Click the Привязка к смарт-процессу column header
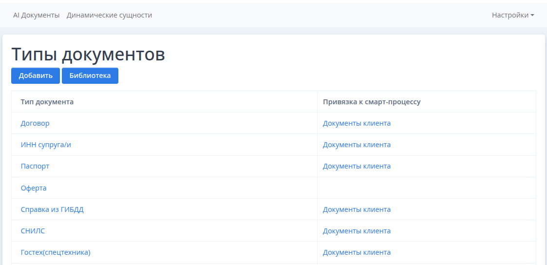The width and height of the screenshot is (547, 265). coord(372,102)
